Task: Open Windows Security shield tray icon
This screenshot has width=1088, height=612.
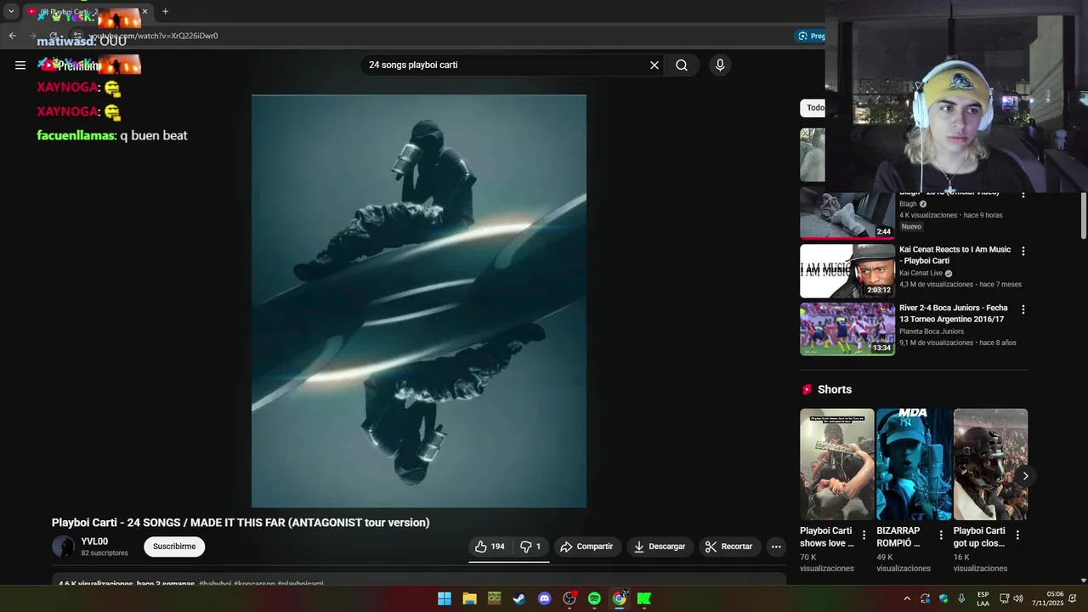Action: 943,598
